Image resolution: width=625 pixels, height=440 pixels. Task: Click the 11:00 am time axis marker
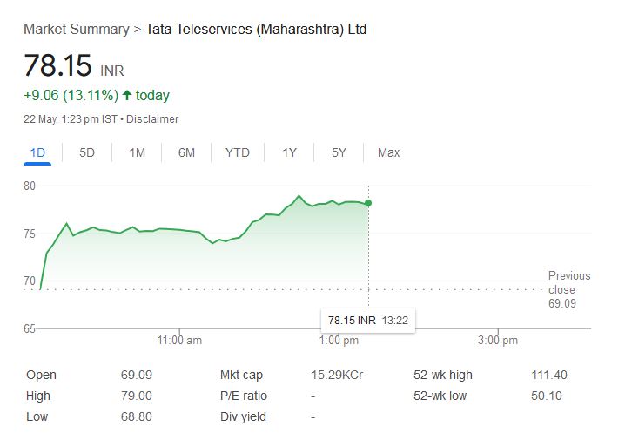point(180,340)
